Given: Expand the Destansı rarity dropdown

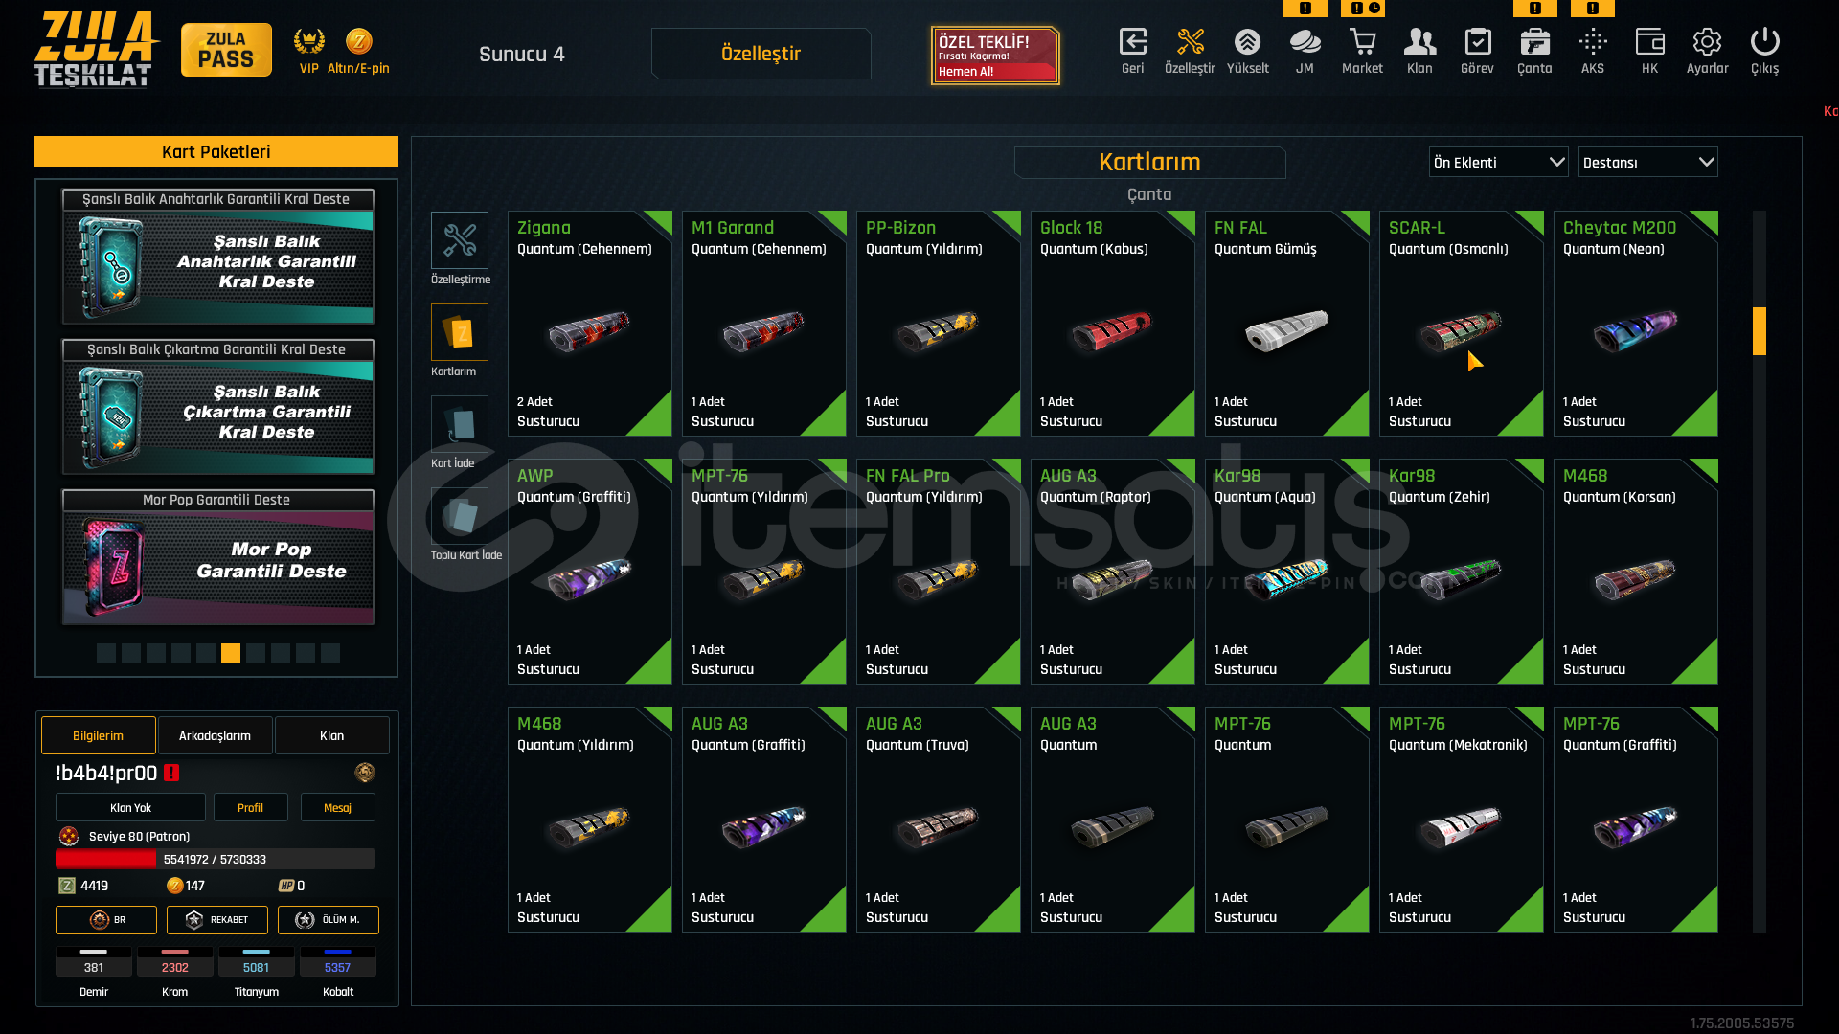Looking at the screenshot, I should click(1647, 163).
